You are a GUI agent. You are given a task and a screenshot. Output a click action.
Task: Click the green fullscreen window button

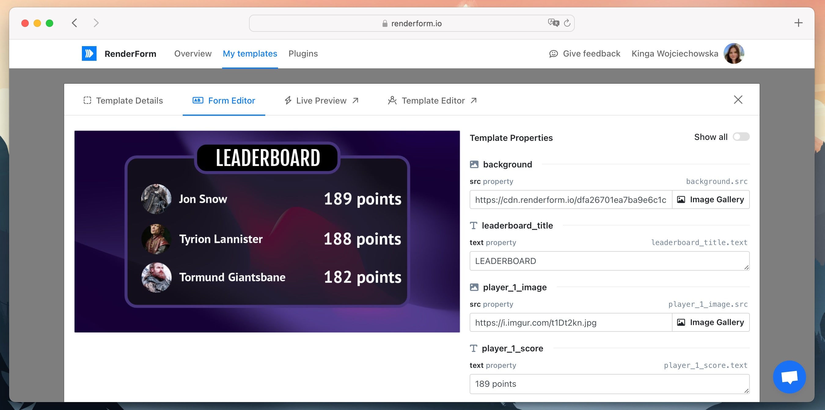click(x=50, y=23)
